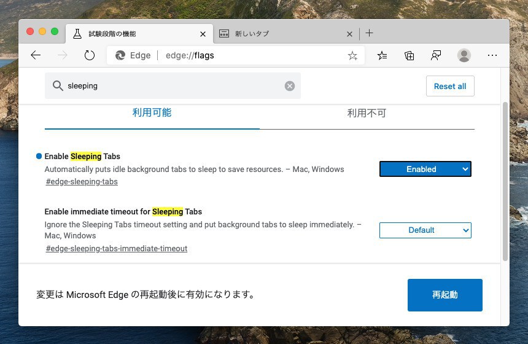Open the new tab plus button

[369, 33]
